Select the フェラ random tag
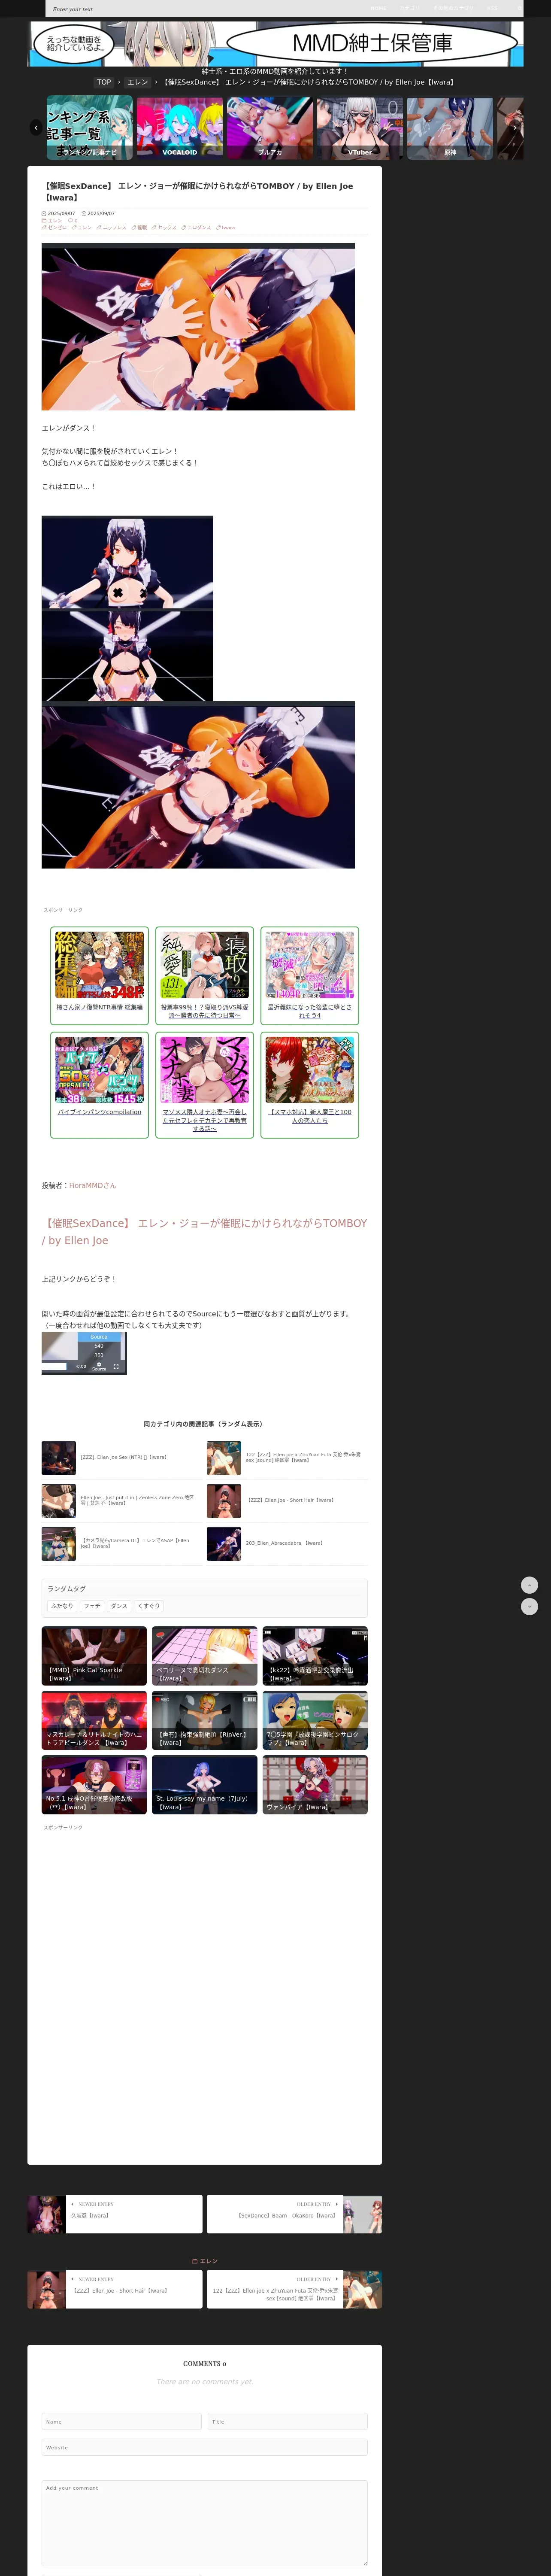This screenshot has width=551, height=2576. [92, 1606]
